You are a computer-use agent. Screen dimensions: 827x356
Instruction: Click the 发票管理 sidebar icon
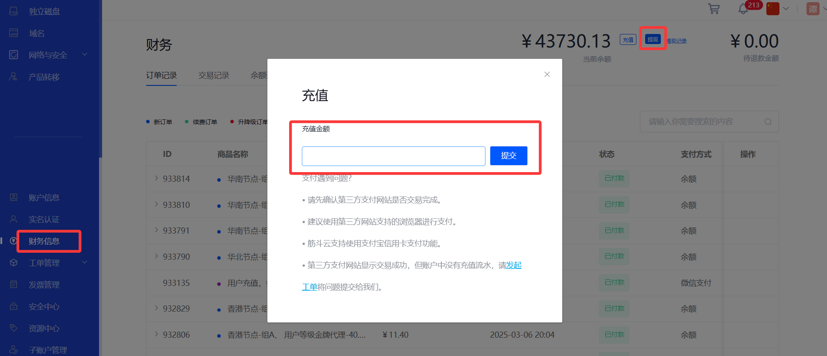click(x=14, y=284)
